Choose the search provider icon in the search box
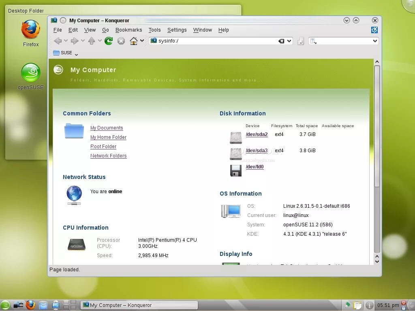This screenshot has height=311, width=415. (313, 41)
